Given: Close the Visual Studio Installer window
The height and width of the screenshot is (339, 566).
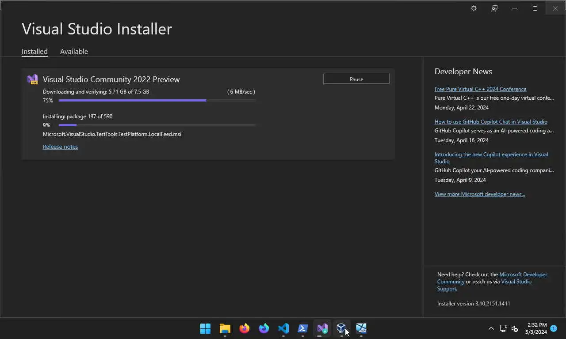Looking at the screenshot, I should point(555,8).
